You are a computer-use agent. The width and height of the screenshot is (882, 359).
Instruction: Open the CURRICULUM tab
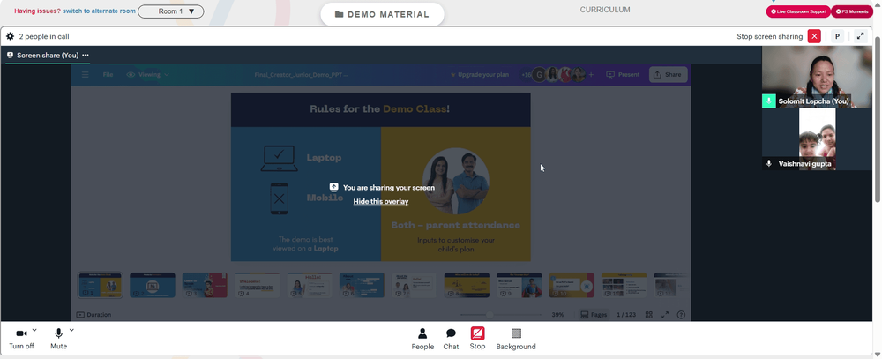(605, 10)
